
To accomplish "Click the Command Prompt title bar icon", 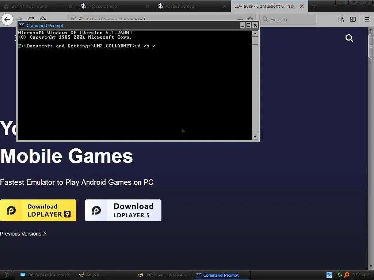I will [22, 25].
